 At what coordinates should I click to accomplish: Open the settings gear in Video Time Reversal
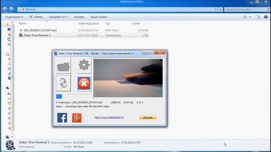[x=84, y=65]
